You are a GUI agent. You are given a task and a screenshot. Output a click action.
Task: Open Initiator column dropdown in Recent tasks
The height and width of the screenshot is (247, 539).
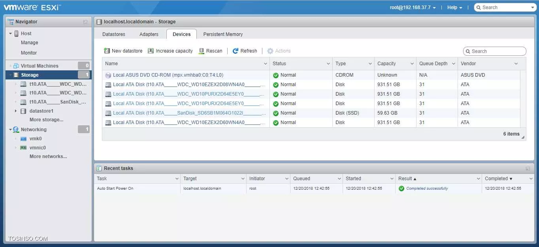point(287,179)
